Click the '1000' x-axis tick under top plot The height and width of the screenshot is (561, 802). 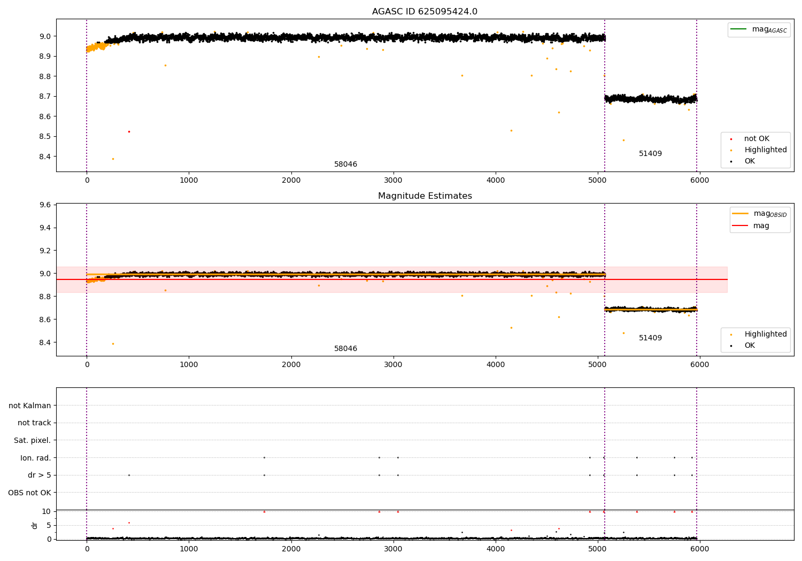coord(189,181)
